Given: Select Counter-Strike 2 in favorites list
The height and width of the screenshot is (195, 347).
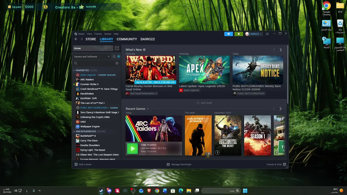Looking at the screenshot, I should coord(89,84).
